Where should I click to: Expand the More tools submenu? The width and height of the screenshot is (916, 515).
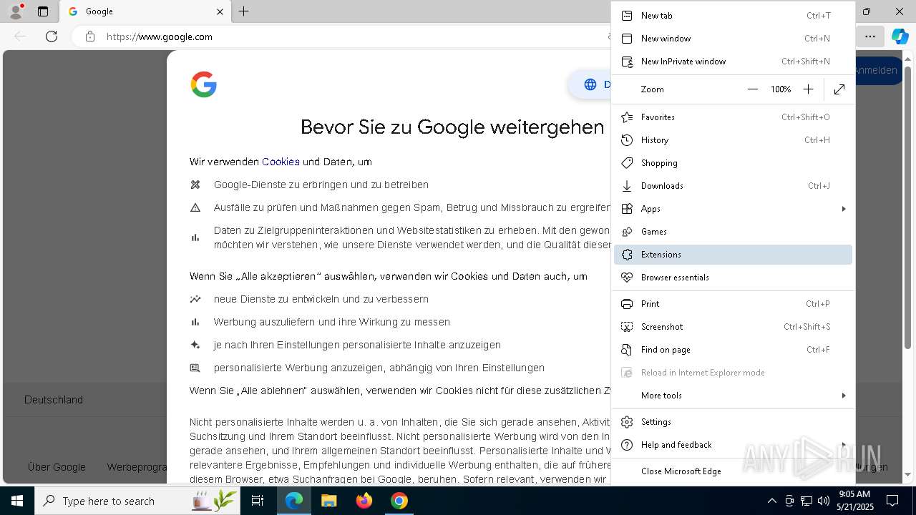coord(733,396)
